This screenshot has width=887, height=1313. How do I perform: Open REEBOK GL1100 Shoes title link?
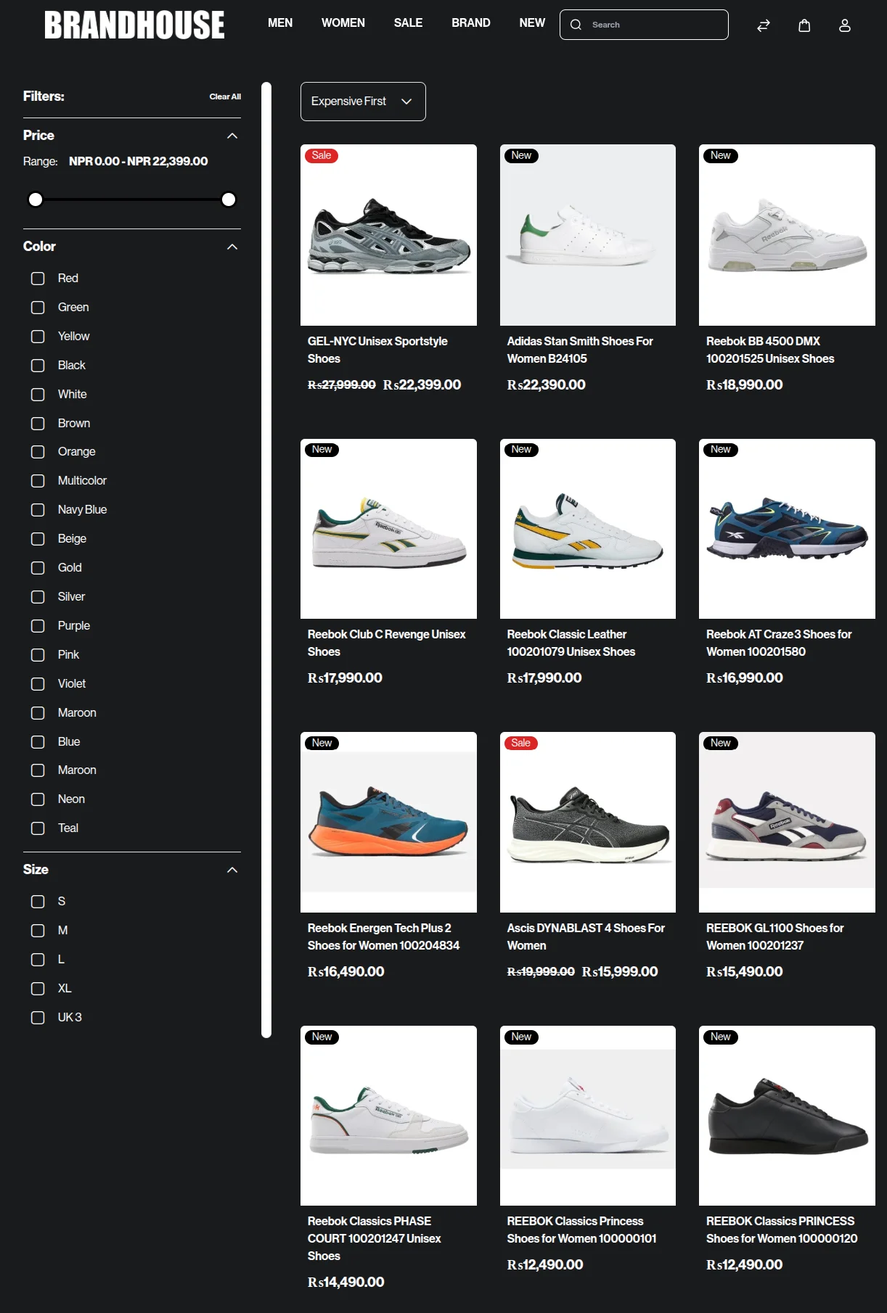coord(774,937)
